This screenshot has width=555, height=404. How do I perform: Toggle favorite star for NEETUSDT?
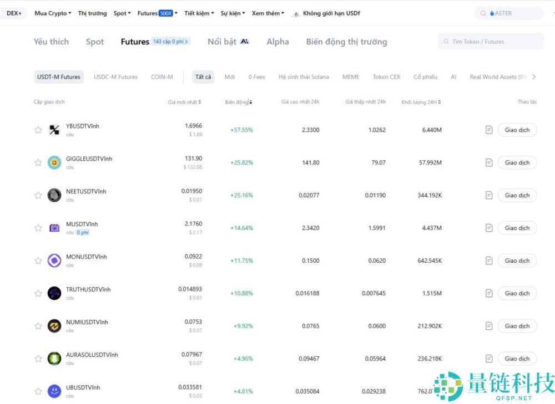tap(38, 195)
